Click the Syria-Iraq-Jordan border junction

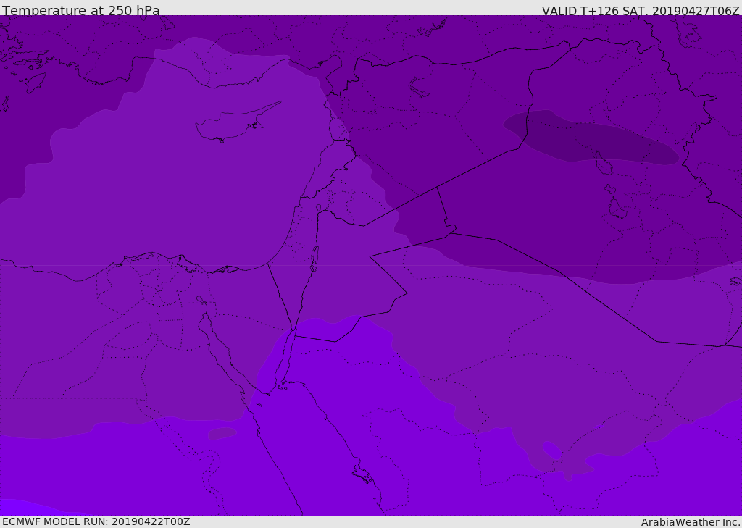pyautogui.click(x=437, y=188)
